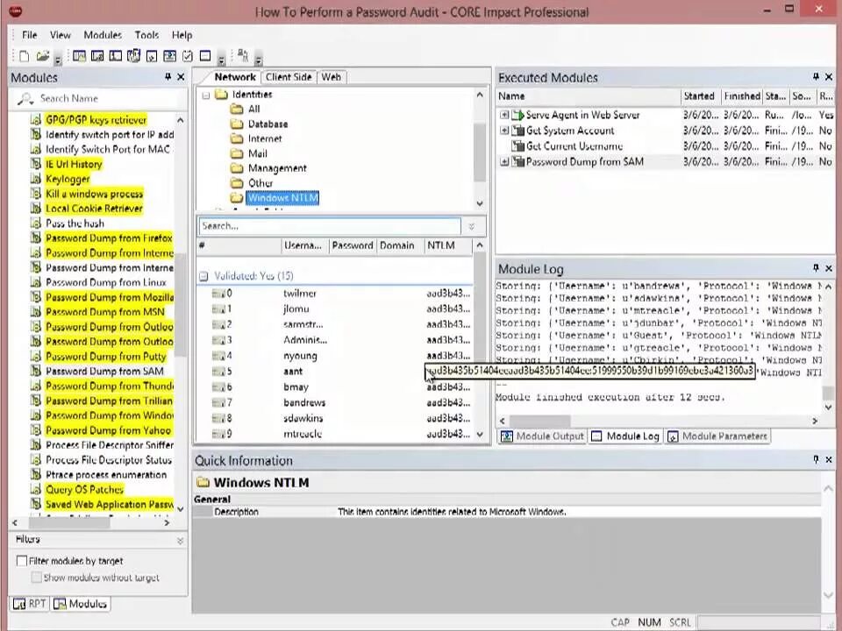Close the Executed Modules panel
Viewport: 842px width, 631px height.
(x=829, y=77)
